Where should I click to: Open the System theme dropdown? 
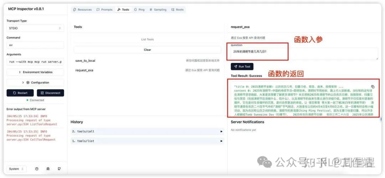16,169
